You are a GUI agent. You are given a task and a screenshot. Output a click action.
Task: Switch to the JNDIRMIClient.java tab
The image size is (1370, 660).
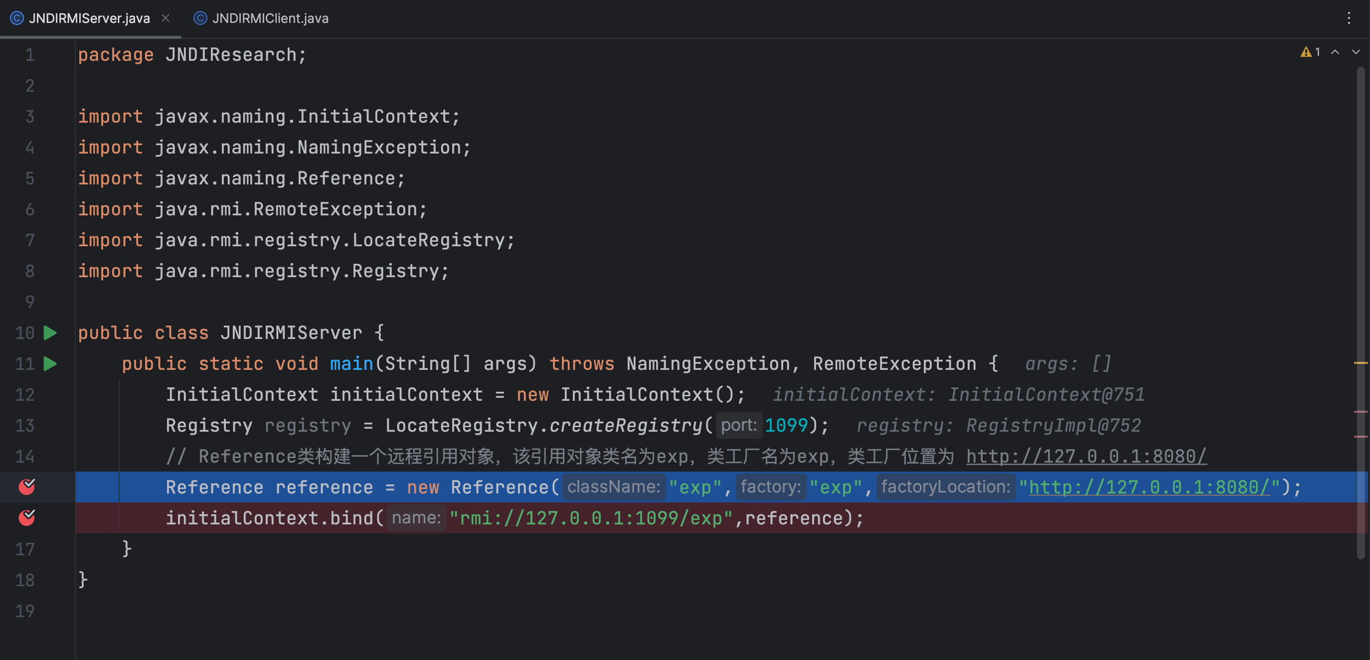(261, 18)
